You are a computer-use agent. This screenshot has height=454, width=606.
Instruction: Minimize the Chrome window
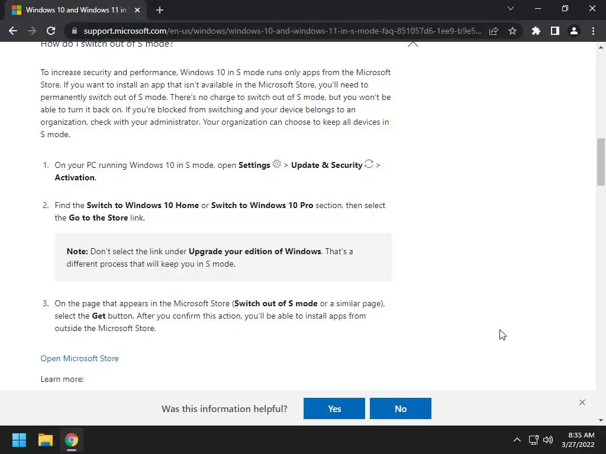point(538,8)
